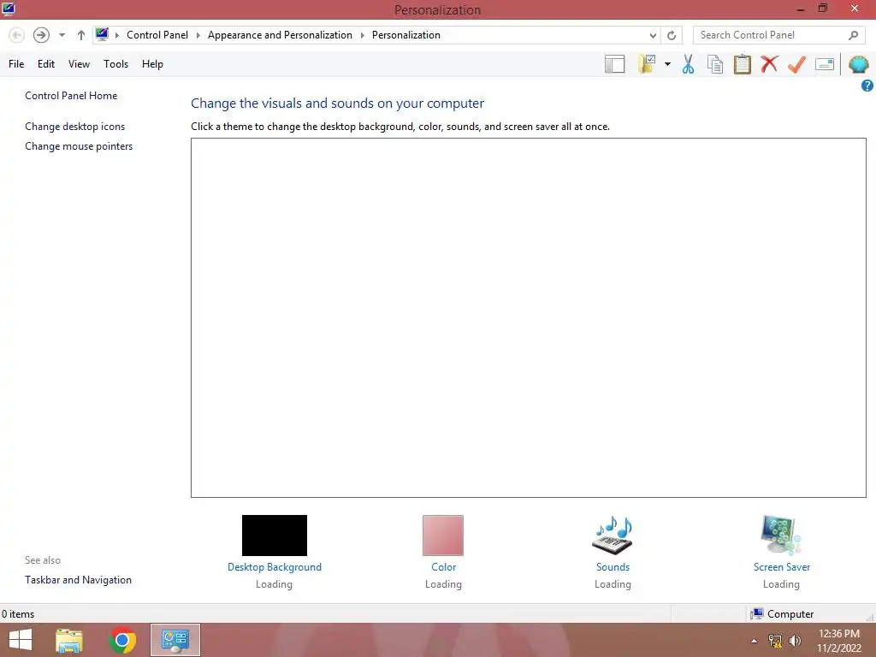Open the Sounds link
Image resolution: width=876 pixels, height=657 pixels.
tap(613, 567)
